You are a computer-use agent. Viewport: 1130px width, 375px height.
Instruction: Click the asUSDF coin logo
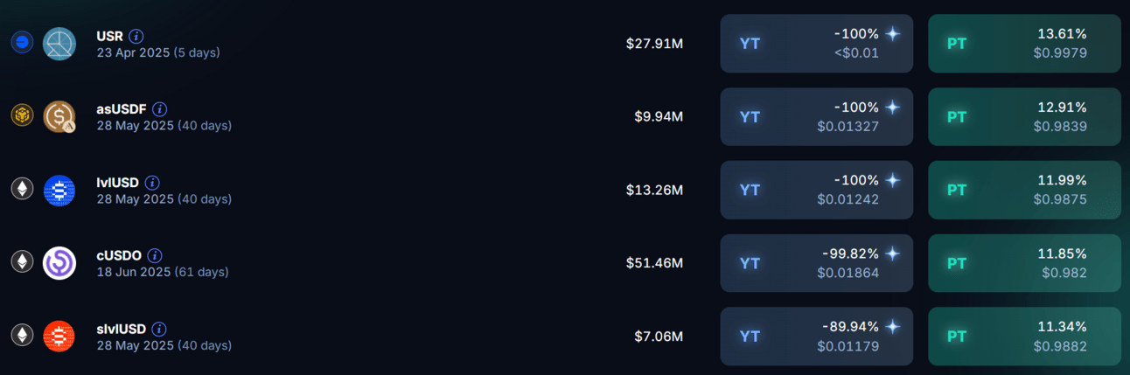[59, 117]
